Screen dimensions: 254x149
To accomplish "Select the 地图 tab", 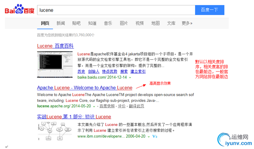I will click(x=155, y=23).
